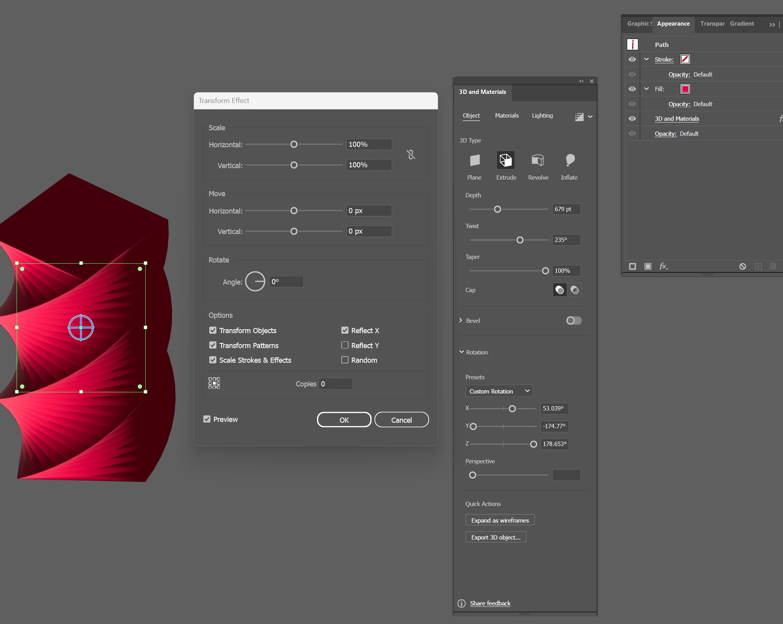Click Add New Fill icon in Appearance panel

[x=648, y=266]
